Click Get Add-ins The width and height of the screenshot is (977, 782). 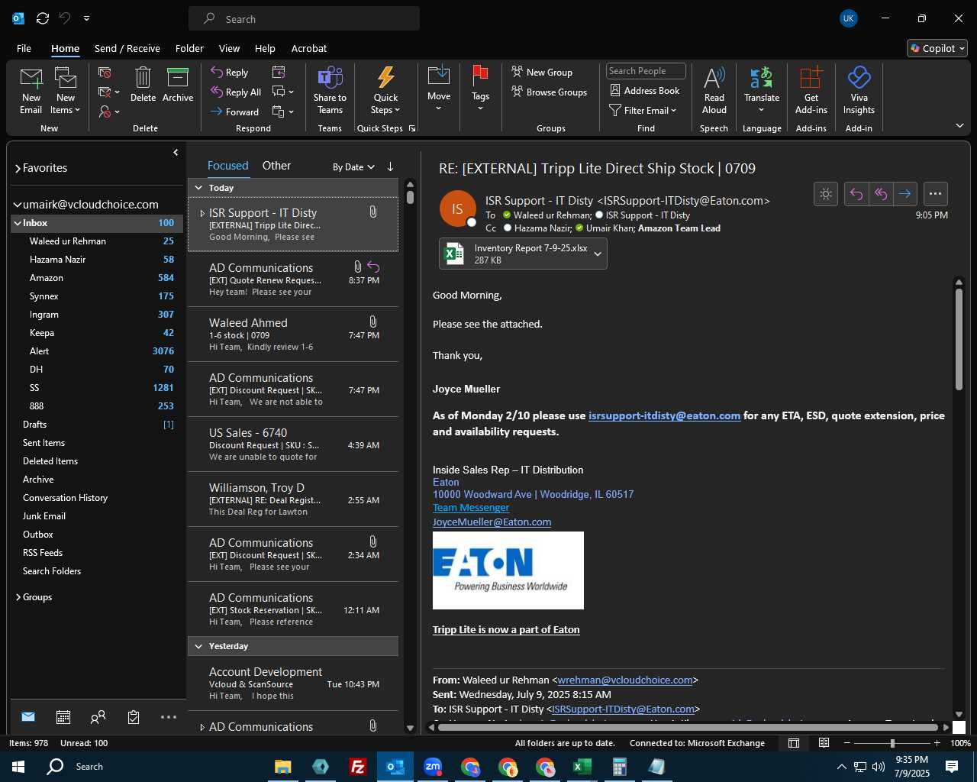[811, 91]
